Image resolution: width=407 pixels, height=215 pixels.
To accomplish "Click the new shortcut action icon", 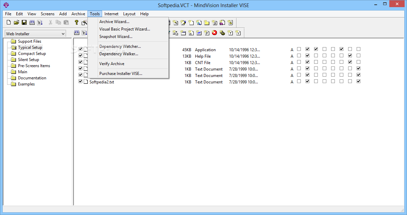I will tap(191, 33).
